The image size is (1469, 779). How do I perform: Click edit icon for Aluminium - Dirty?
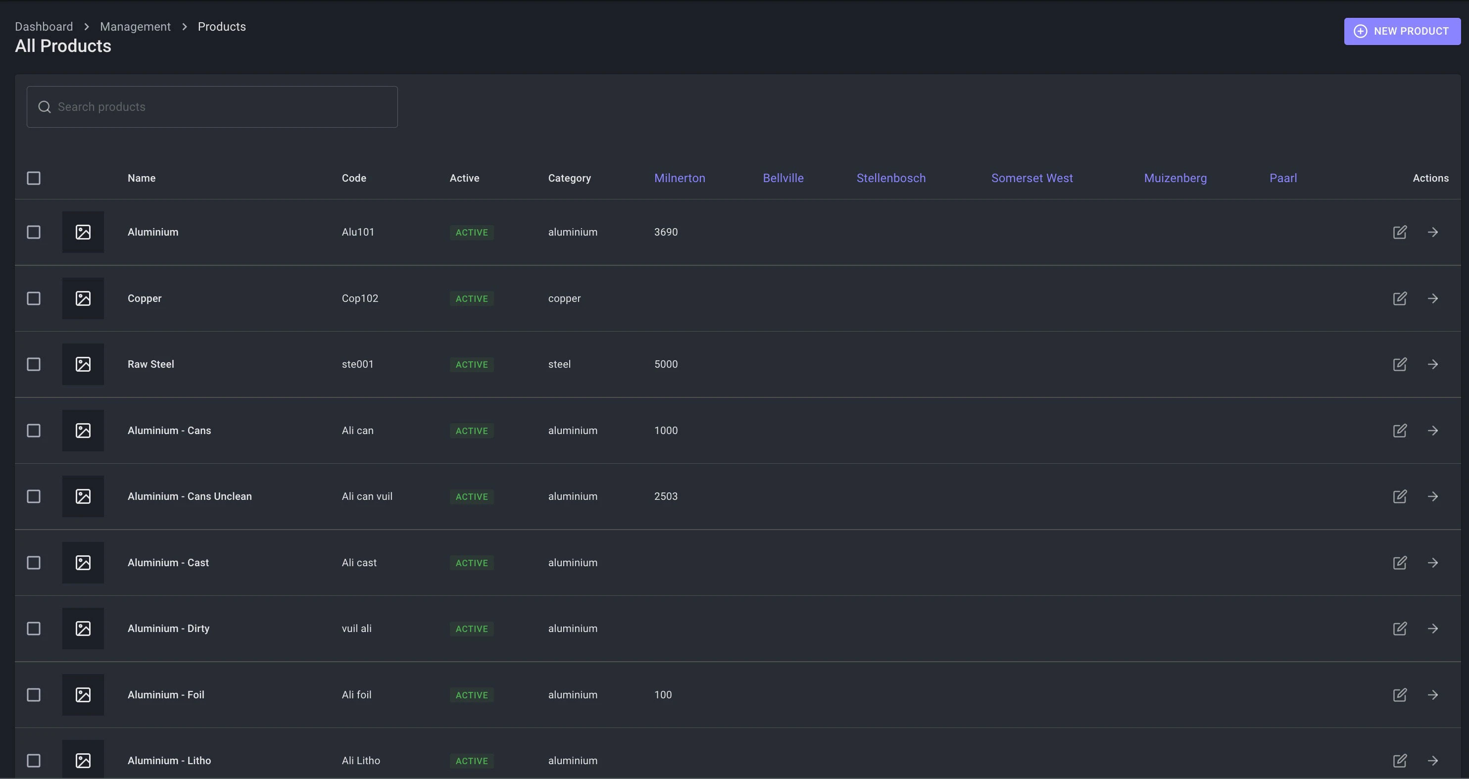point(1399,629)
